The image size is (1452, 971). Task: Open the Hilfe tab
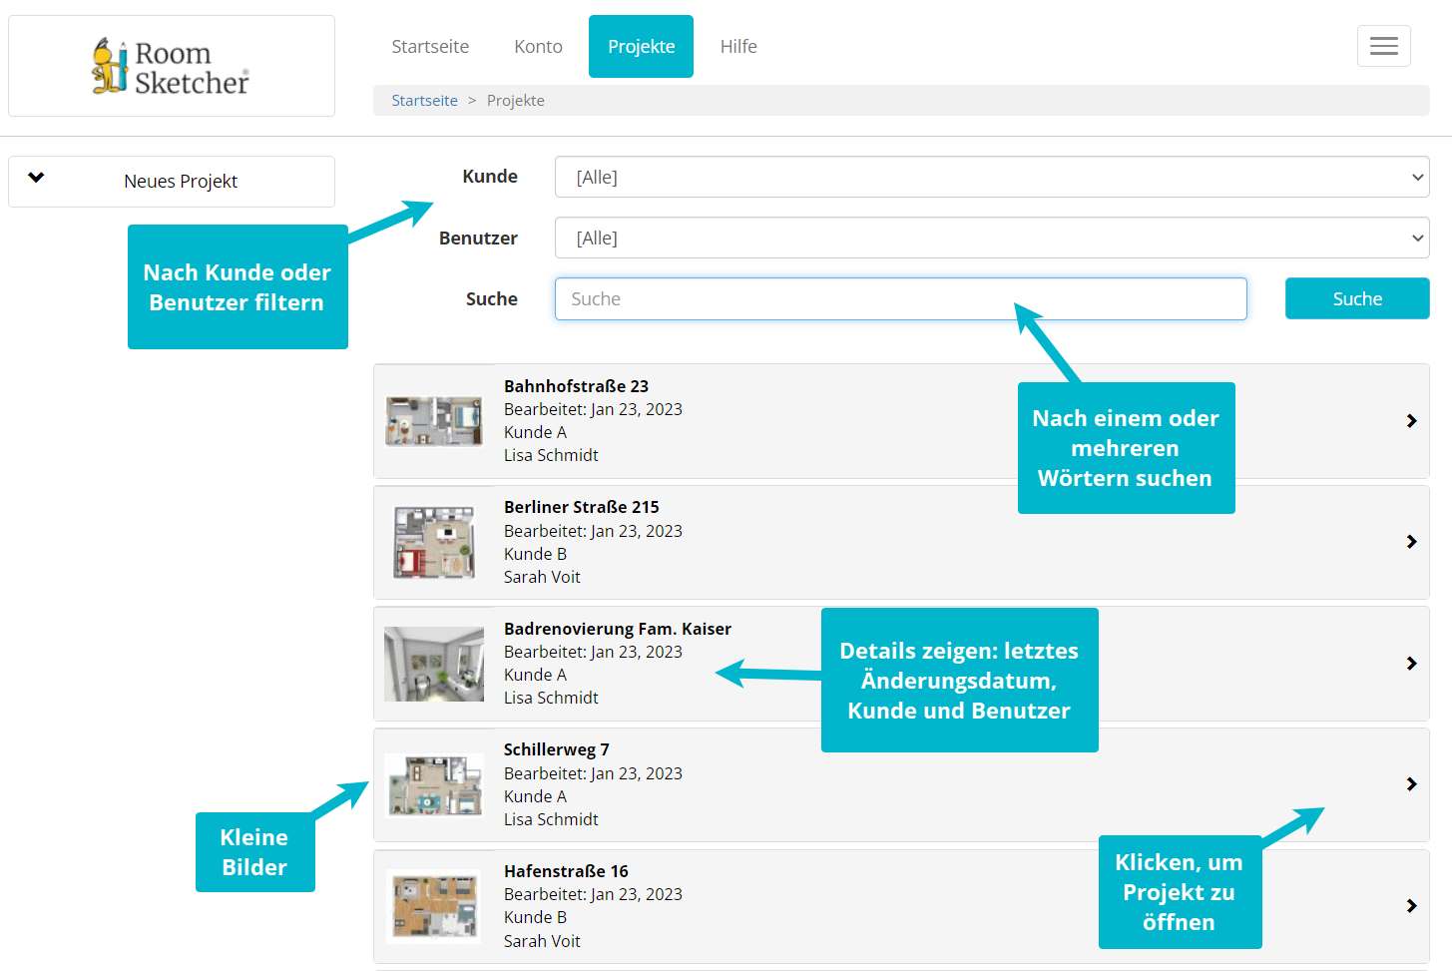click(738, 47)
